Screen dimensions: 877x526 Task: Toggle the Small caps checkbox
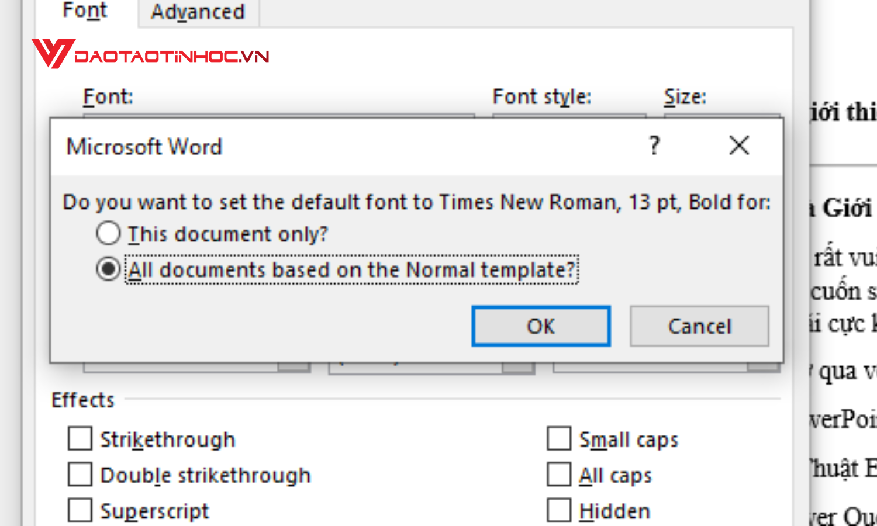[559, 439]
